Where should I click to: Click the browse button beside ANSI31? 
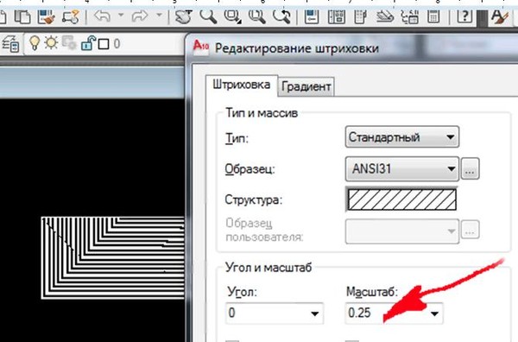tap(471, 169)
